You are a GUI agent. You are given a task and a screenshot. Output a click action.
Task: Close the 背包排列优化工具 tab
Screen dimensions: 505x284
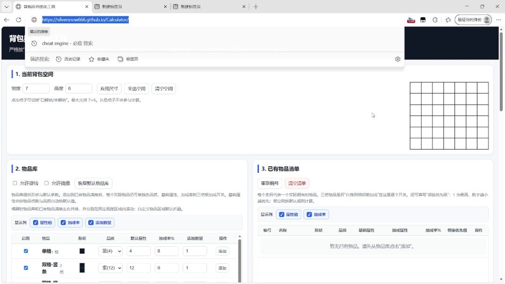(87, 7)
